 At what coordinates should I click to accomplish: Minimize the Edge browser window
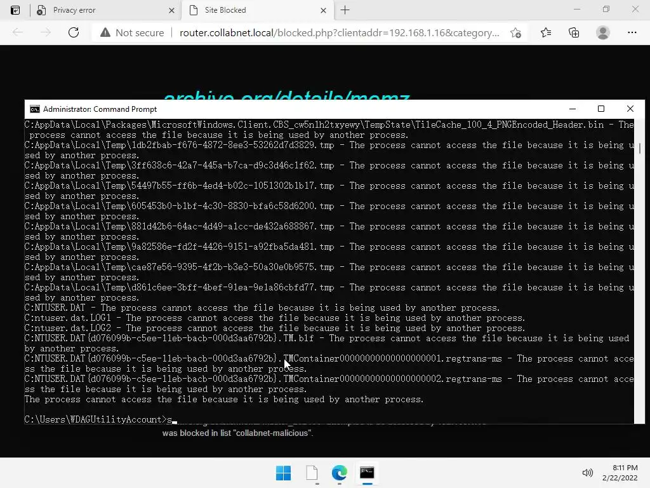576,9
